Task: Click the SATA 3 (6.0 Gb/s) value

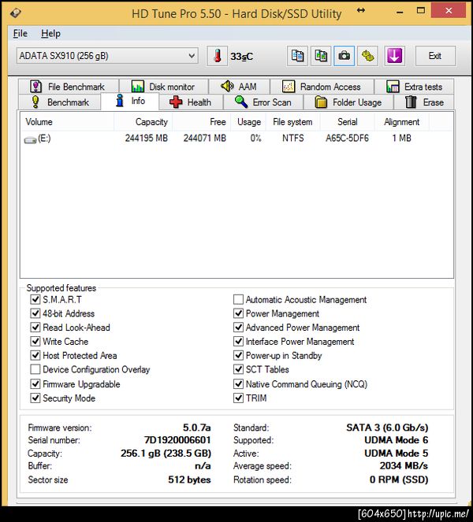Action: (387, 428)
